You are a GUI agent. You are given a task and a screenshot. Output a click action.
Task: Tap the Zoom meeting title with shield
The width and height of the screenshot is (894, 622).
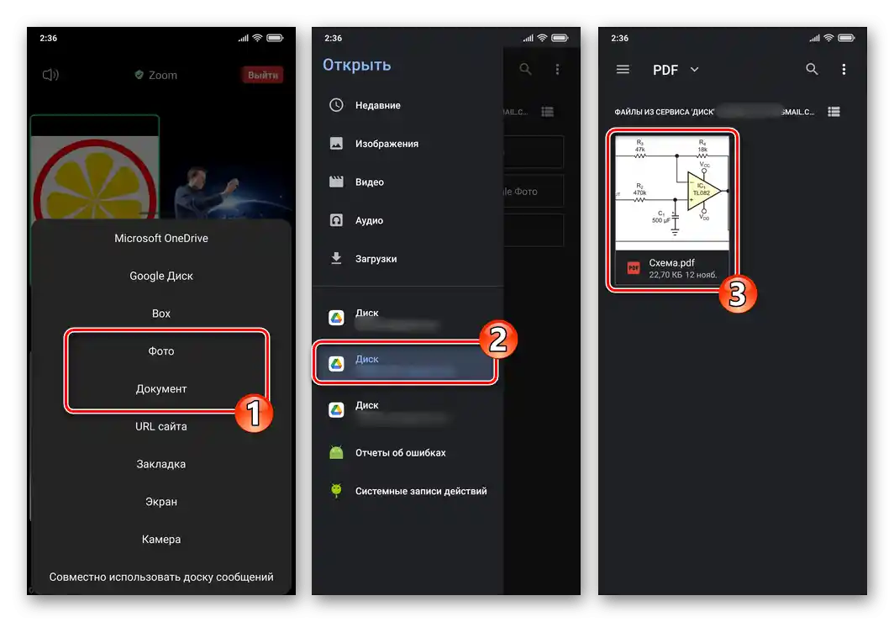click(155, 75)
